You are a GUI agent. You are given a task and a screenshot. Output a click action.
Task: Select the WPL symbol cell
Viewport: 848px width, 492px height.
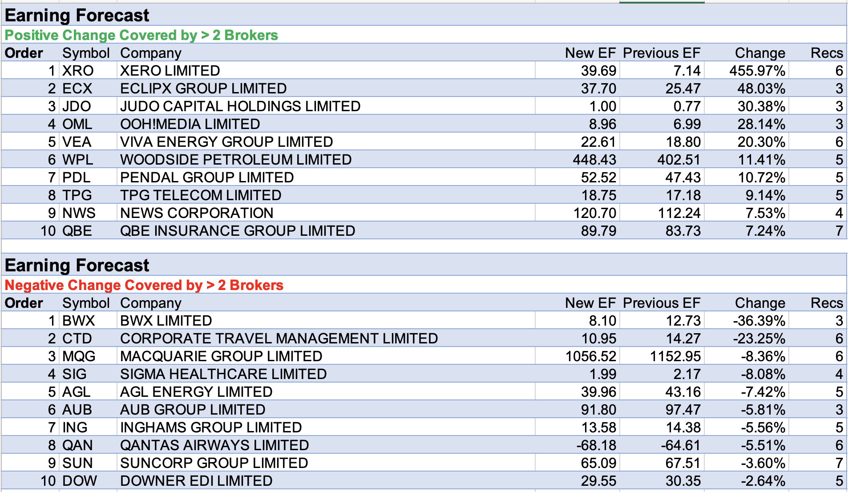(x=78, y=160)
